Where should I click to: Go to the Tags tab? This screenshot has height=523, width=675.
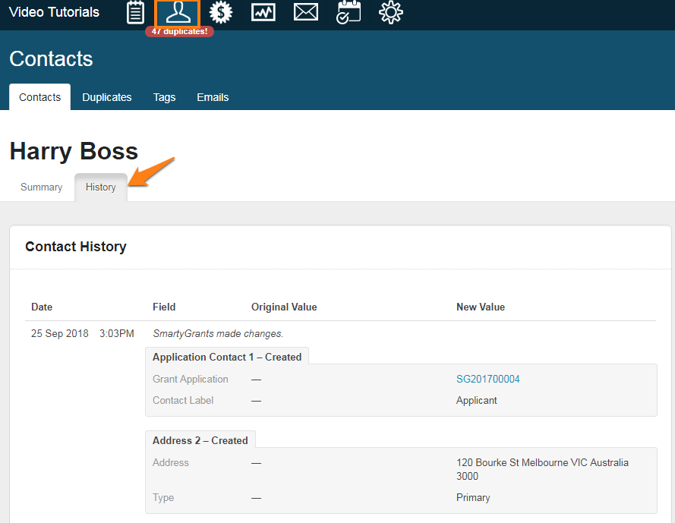tap(164, 97)
